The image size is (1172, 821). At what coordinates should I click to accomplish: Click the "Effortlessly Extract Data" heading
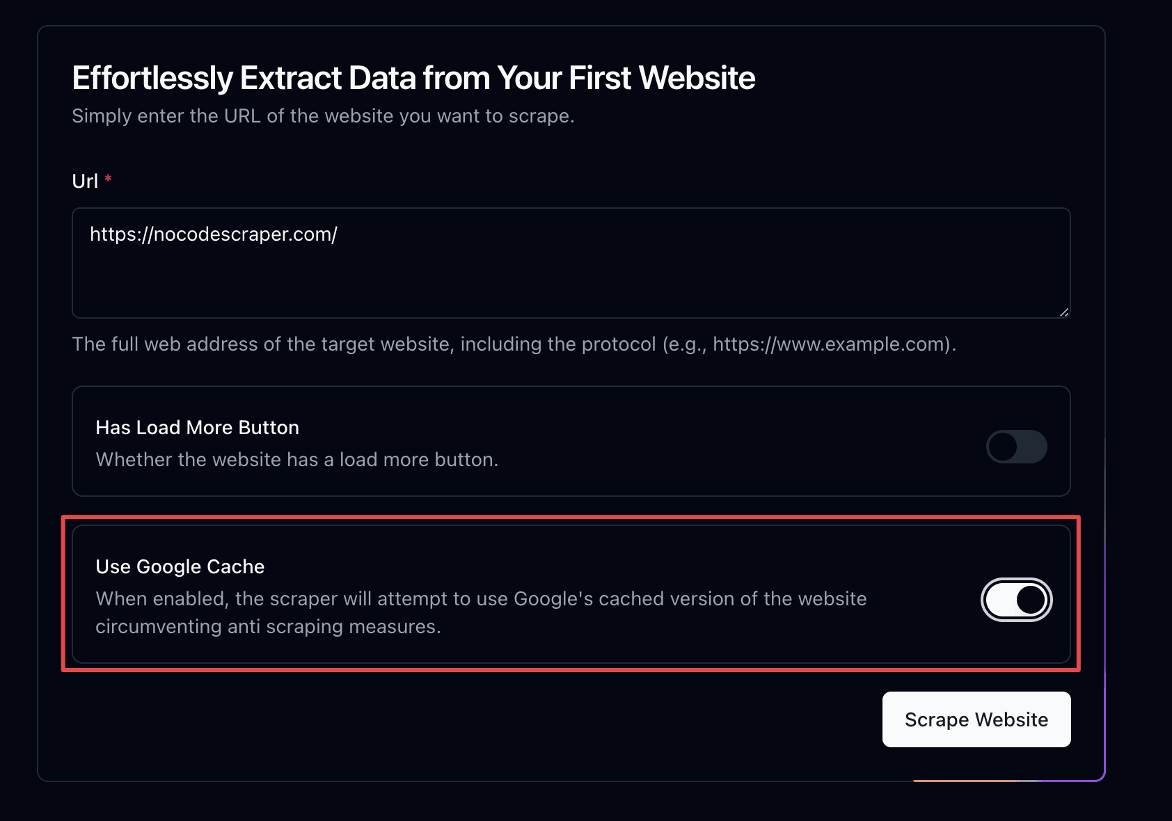[413, 78]
